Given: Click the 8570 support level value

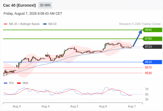Looking at the screenshot, I should point(148,67).
